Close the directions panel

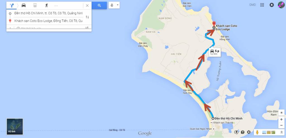tap(87, 6)
